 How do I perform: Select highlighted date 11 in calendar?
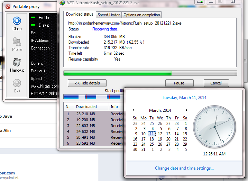click(x=152, y=134)
